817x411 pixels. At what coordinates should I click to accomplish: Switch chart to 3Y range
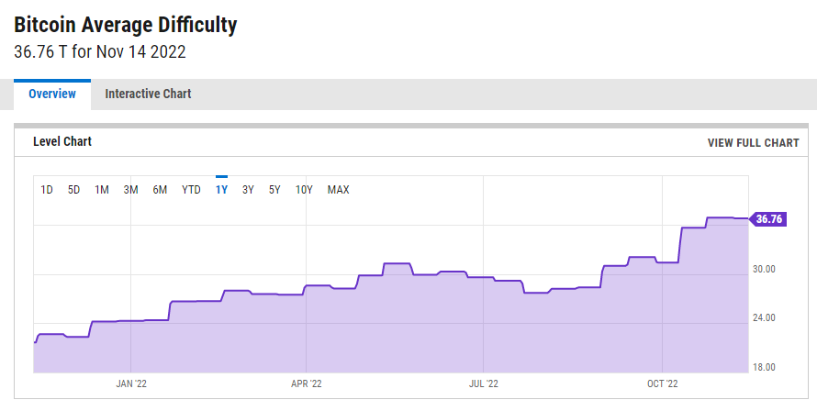click(248, 190)
